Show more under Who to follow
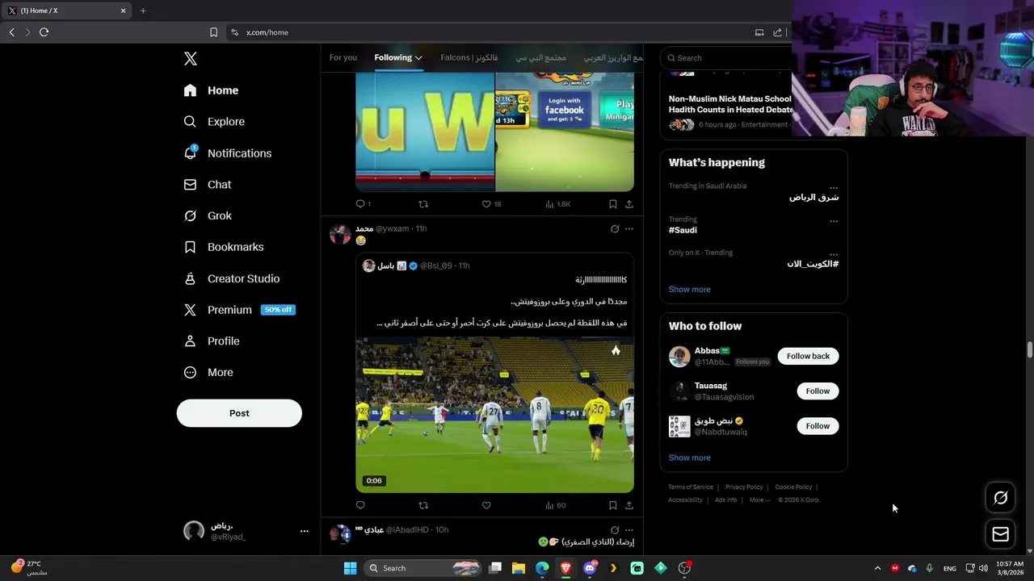Screen dimensions: 1034x581 tap(690, 458)
